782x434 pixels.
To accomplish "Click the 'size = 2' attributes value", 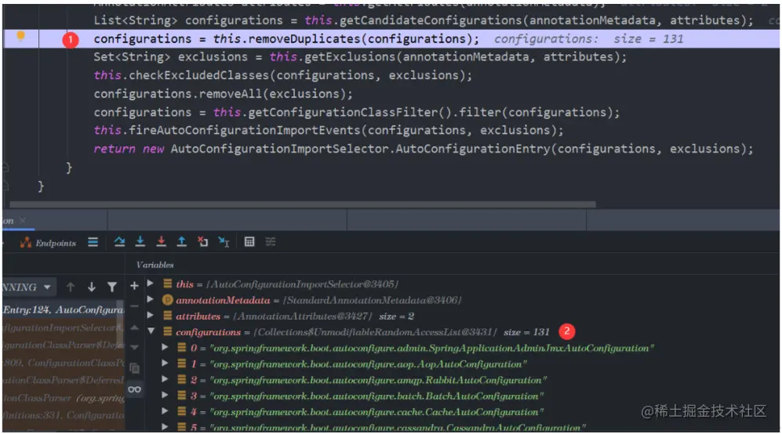I will (396, 316).
